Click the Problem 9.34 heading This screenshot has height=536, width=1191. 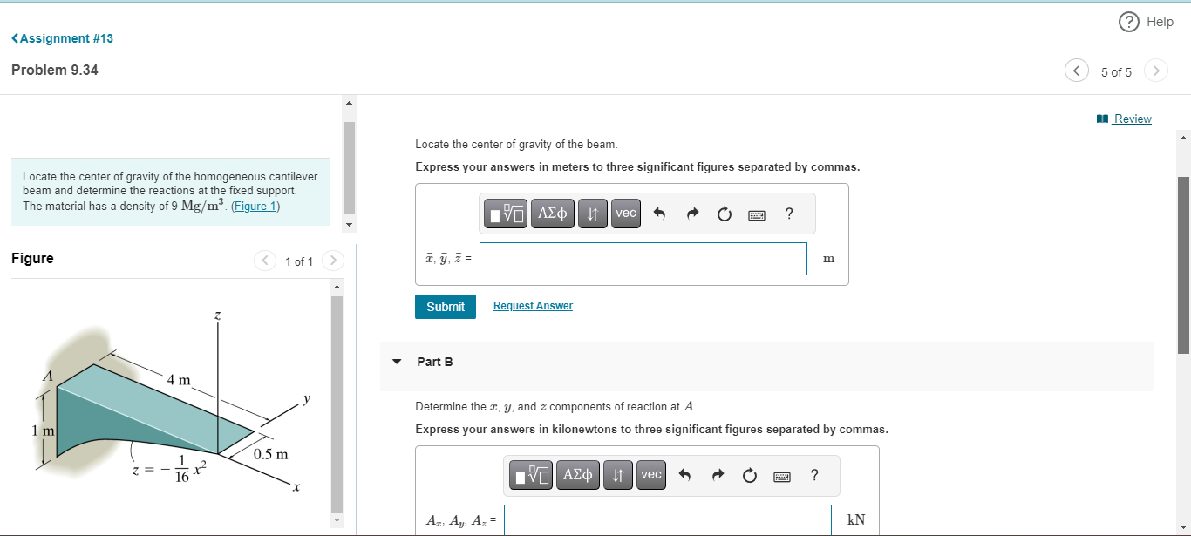pyautogui.click(x=55, y=70)
